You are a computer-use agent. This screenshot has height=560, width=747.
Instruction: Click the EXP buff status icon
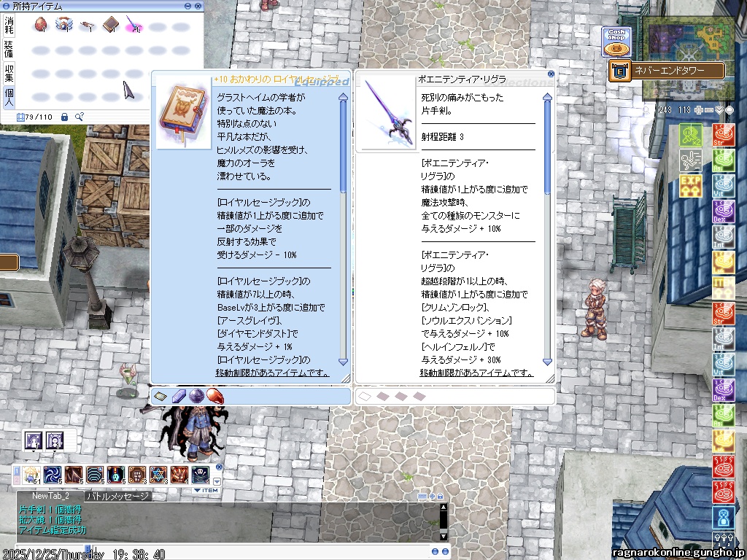pyautogui.click(x=690, y=187)
